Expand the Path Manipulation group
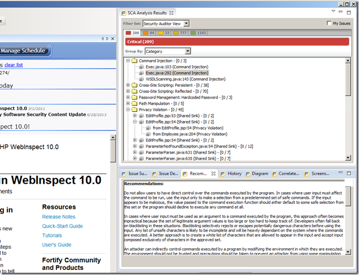 click(128, 104)
